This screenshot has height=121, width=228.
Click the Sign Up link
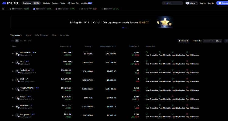click(211, 3)
